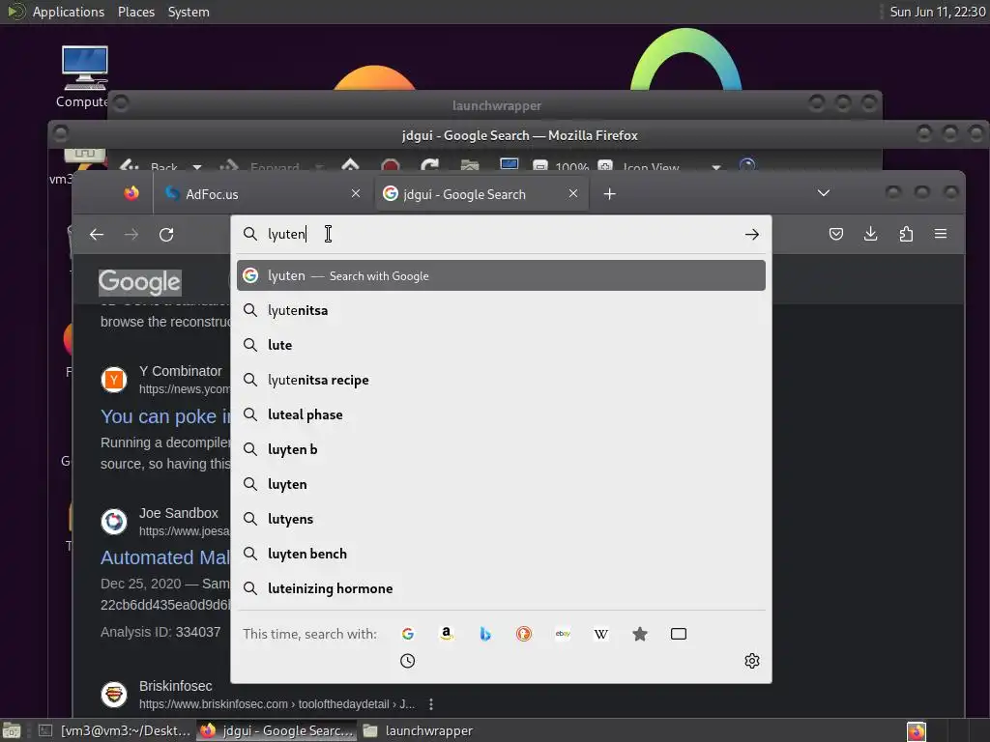This screenshot has width=990, height=742.
Task: Choose the 'luyten' suggestion
Action: click(501, 484)
